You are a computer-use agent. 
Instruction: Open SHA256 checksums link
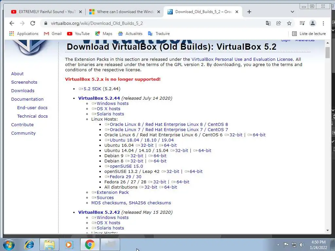pos(150,203)
